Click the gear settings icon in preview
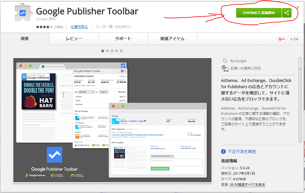305x193 pixels. 123,71
